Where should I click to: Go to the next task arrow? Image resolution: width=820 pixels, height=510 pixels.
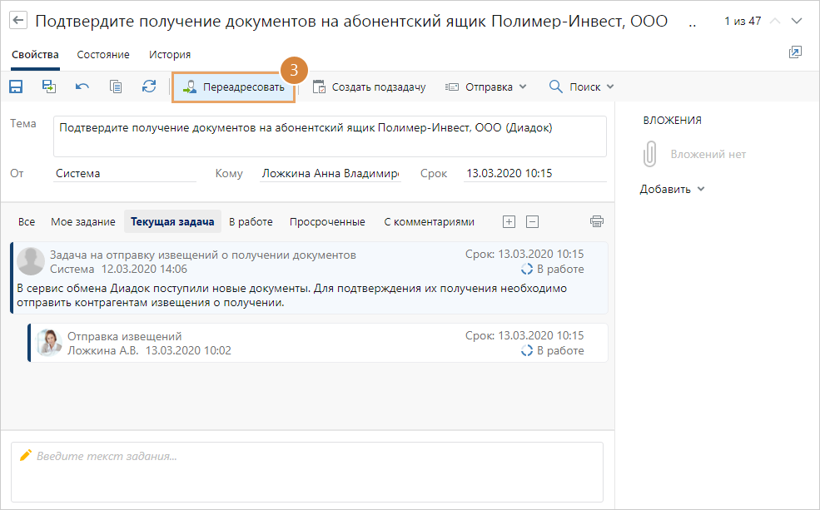[x=798, y=21]
